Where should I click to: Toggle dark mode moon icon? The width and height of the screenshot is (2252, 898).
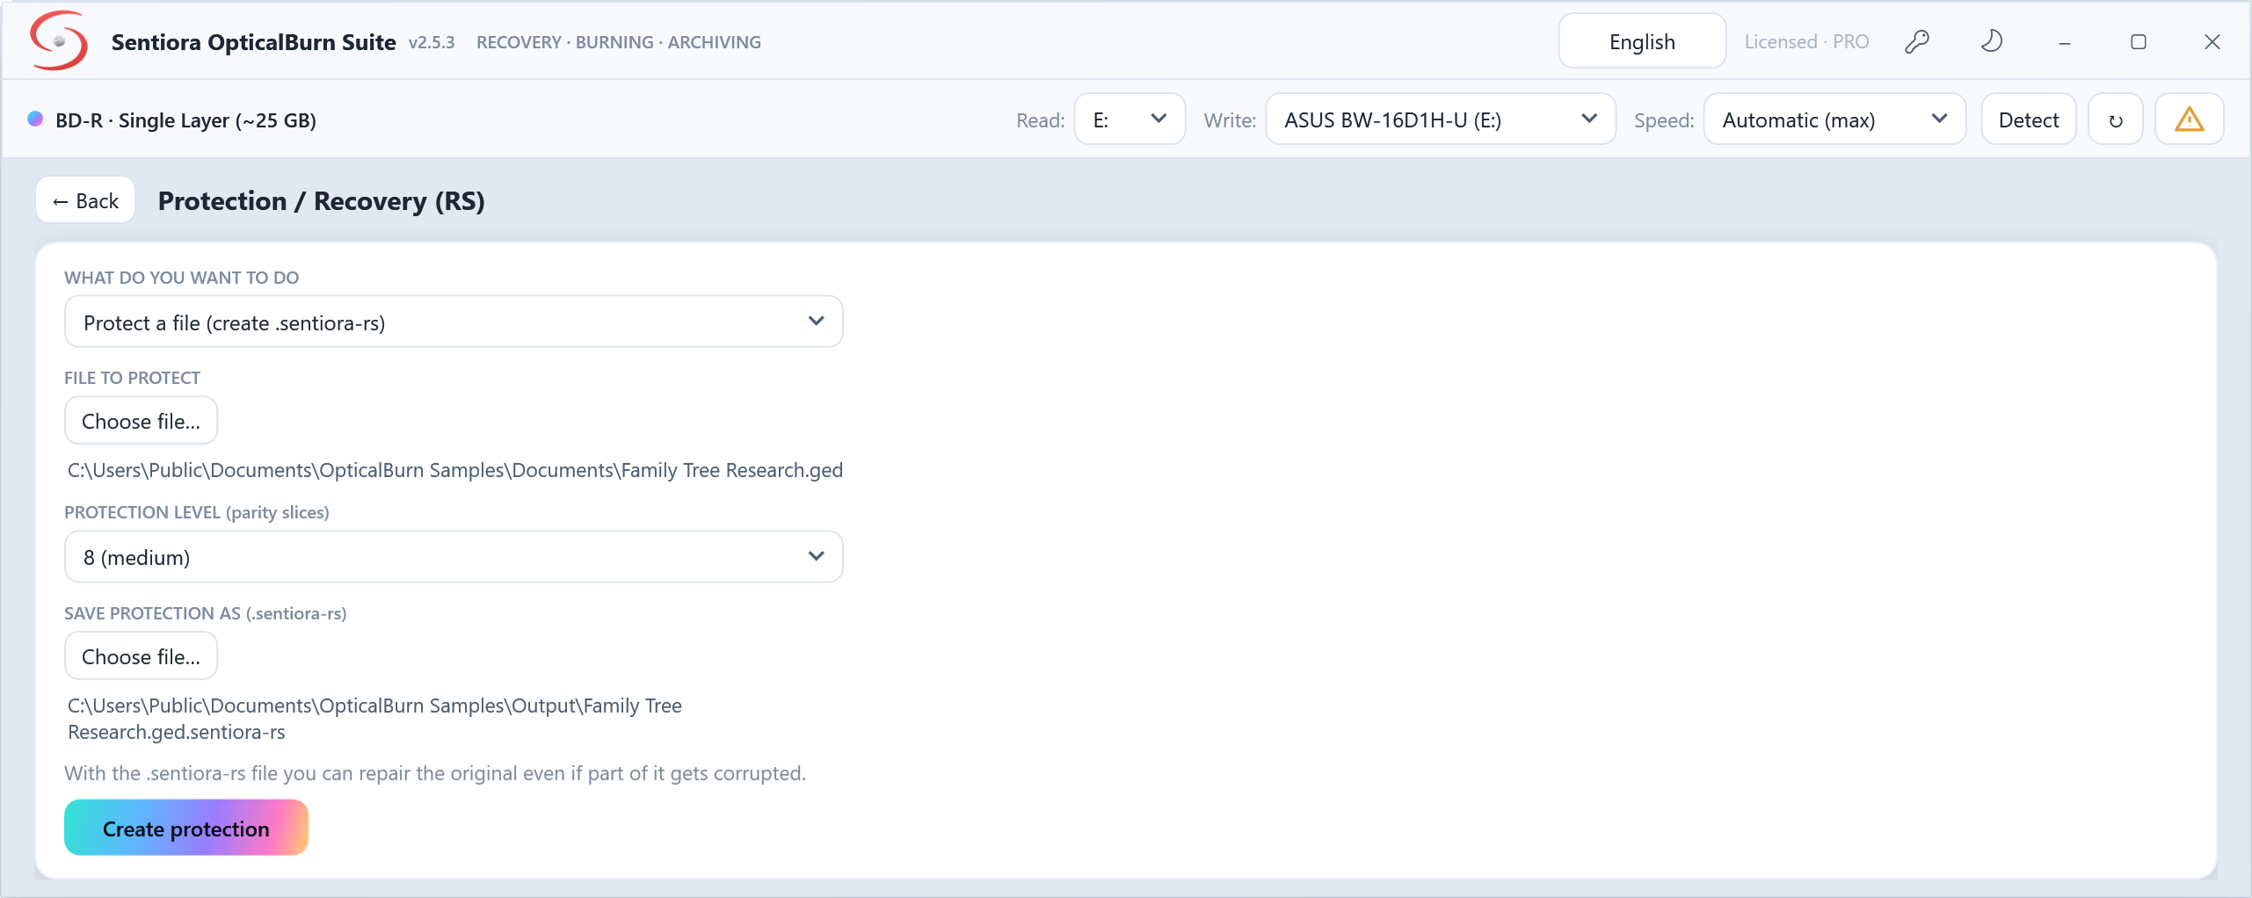coord(1991,41)
